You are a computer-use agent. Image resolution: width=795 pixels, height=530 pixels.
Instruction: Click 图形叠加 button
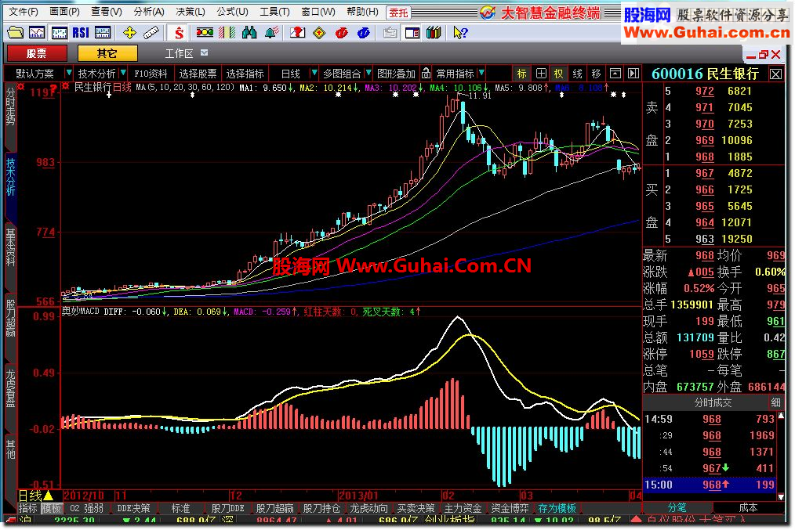396,74
